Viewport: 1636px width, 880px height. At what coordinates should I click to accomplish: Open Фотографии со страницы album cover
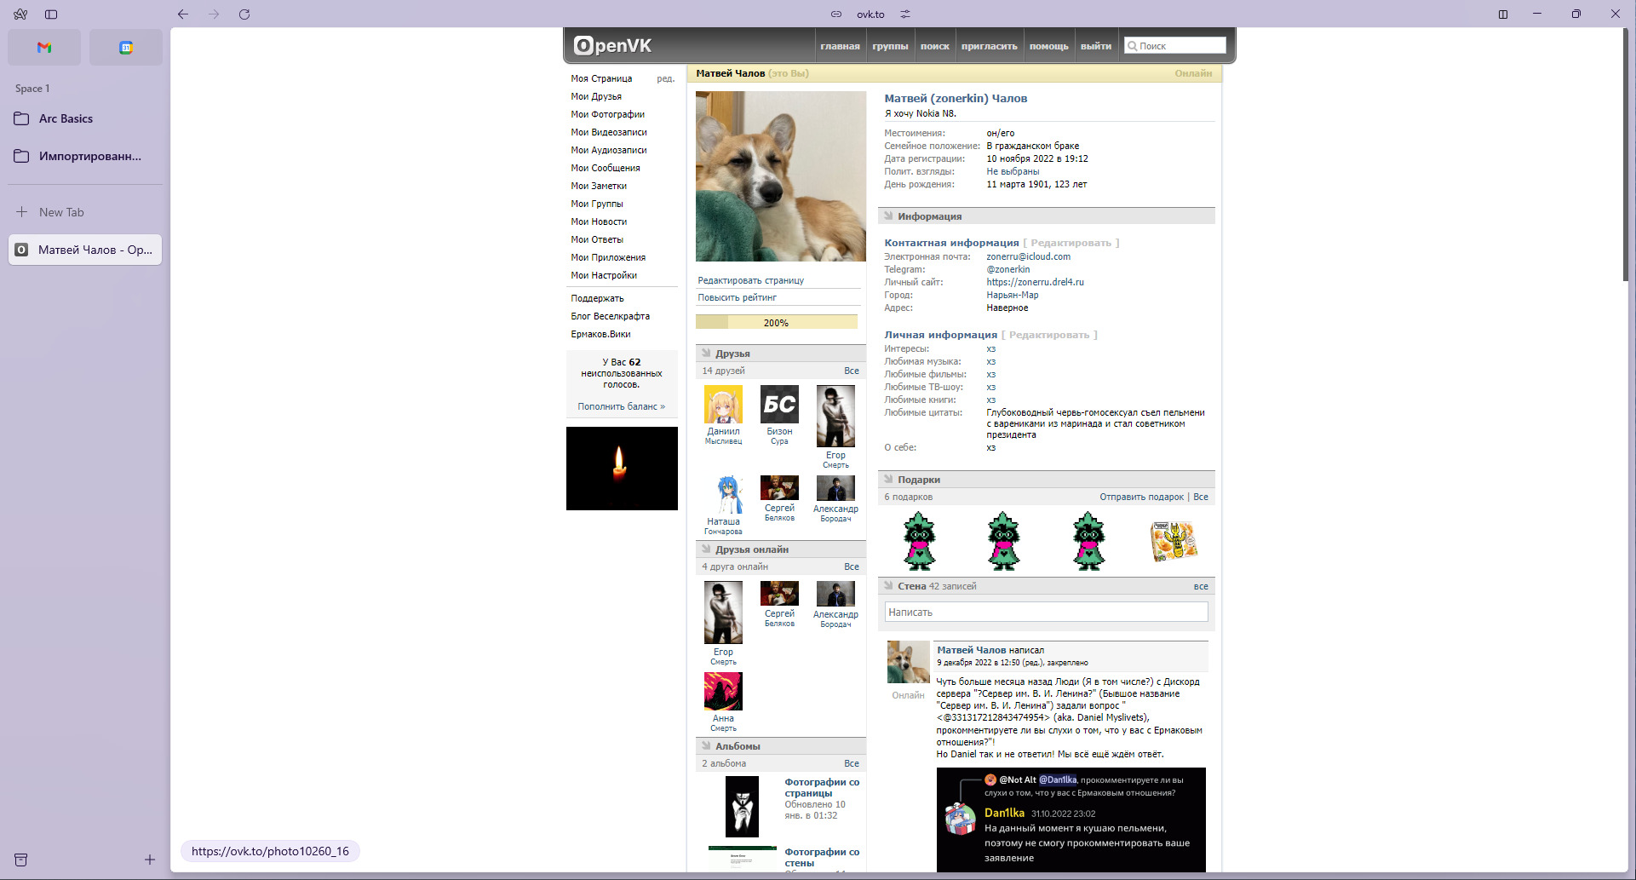click(x=742, y=806)
